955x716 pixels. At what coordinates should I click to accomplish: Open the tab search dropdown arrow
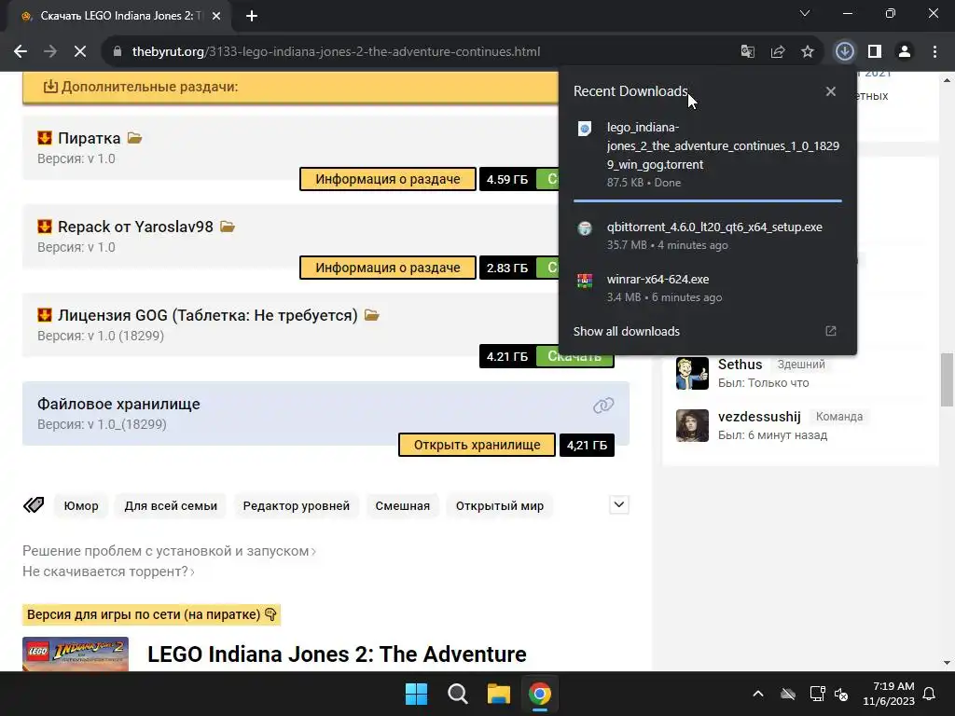click(x=805, y=13)
